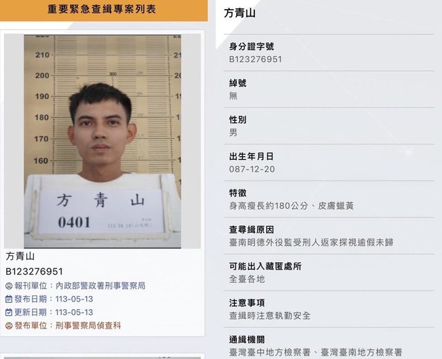The image size is (442, 359).
Task: Click the person icon beside 報刊單位
Action: pos(9,286)
